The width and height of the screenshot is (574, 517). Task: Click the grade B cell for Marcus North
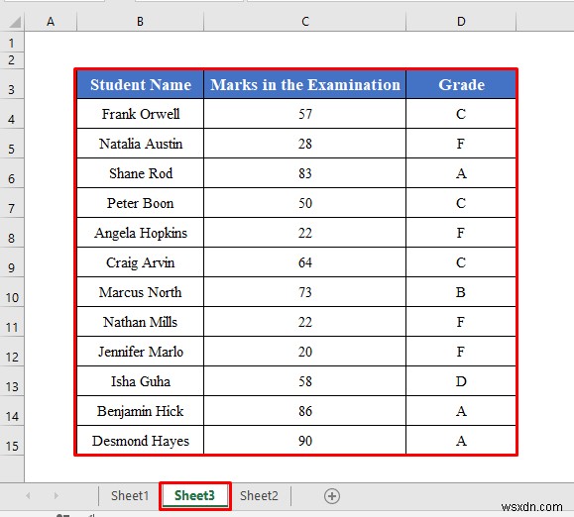461,292
